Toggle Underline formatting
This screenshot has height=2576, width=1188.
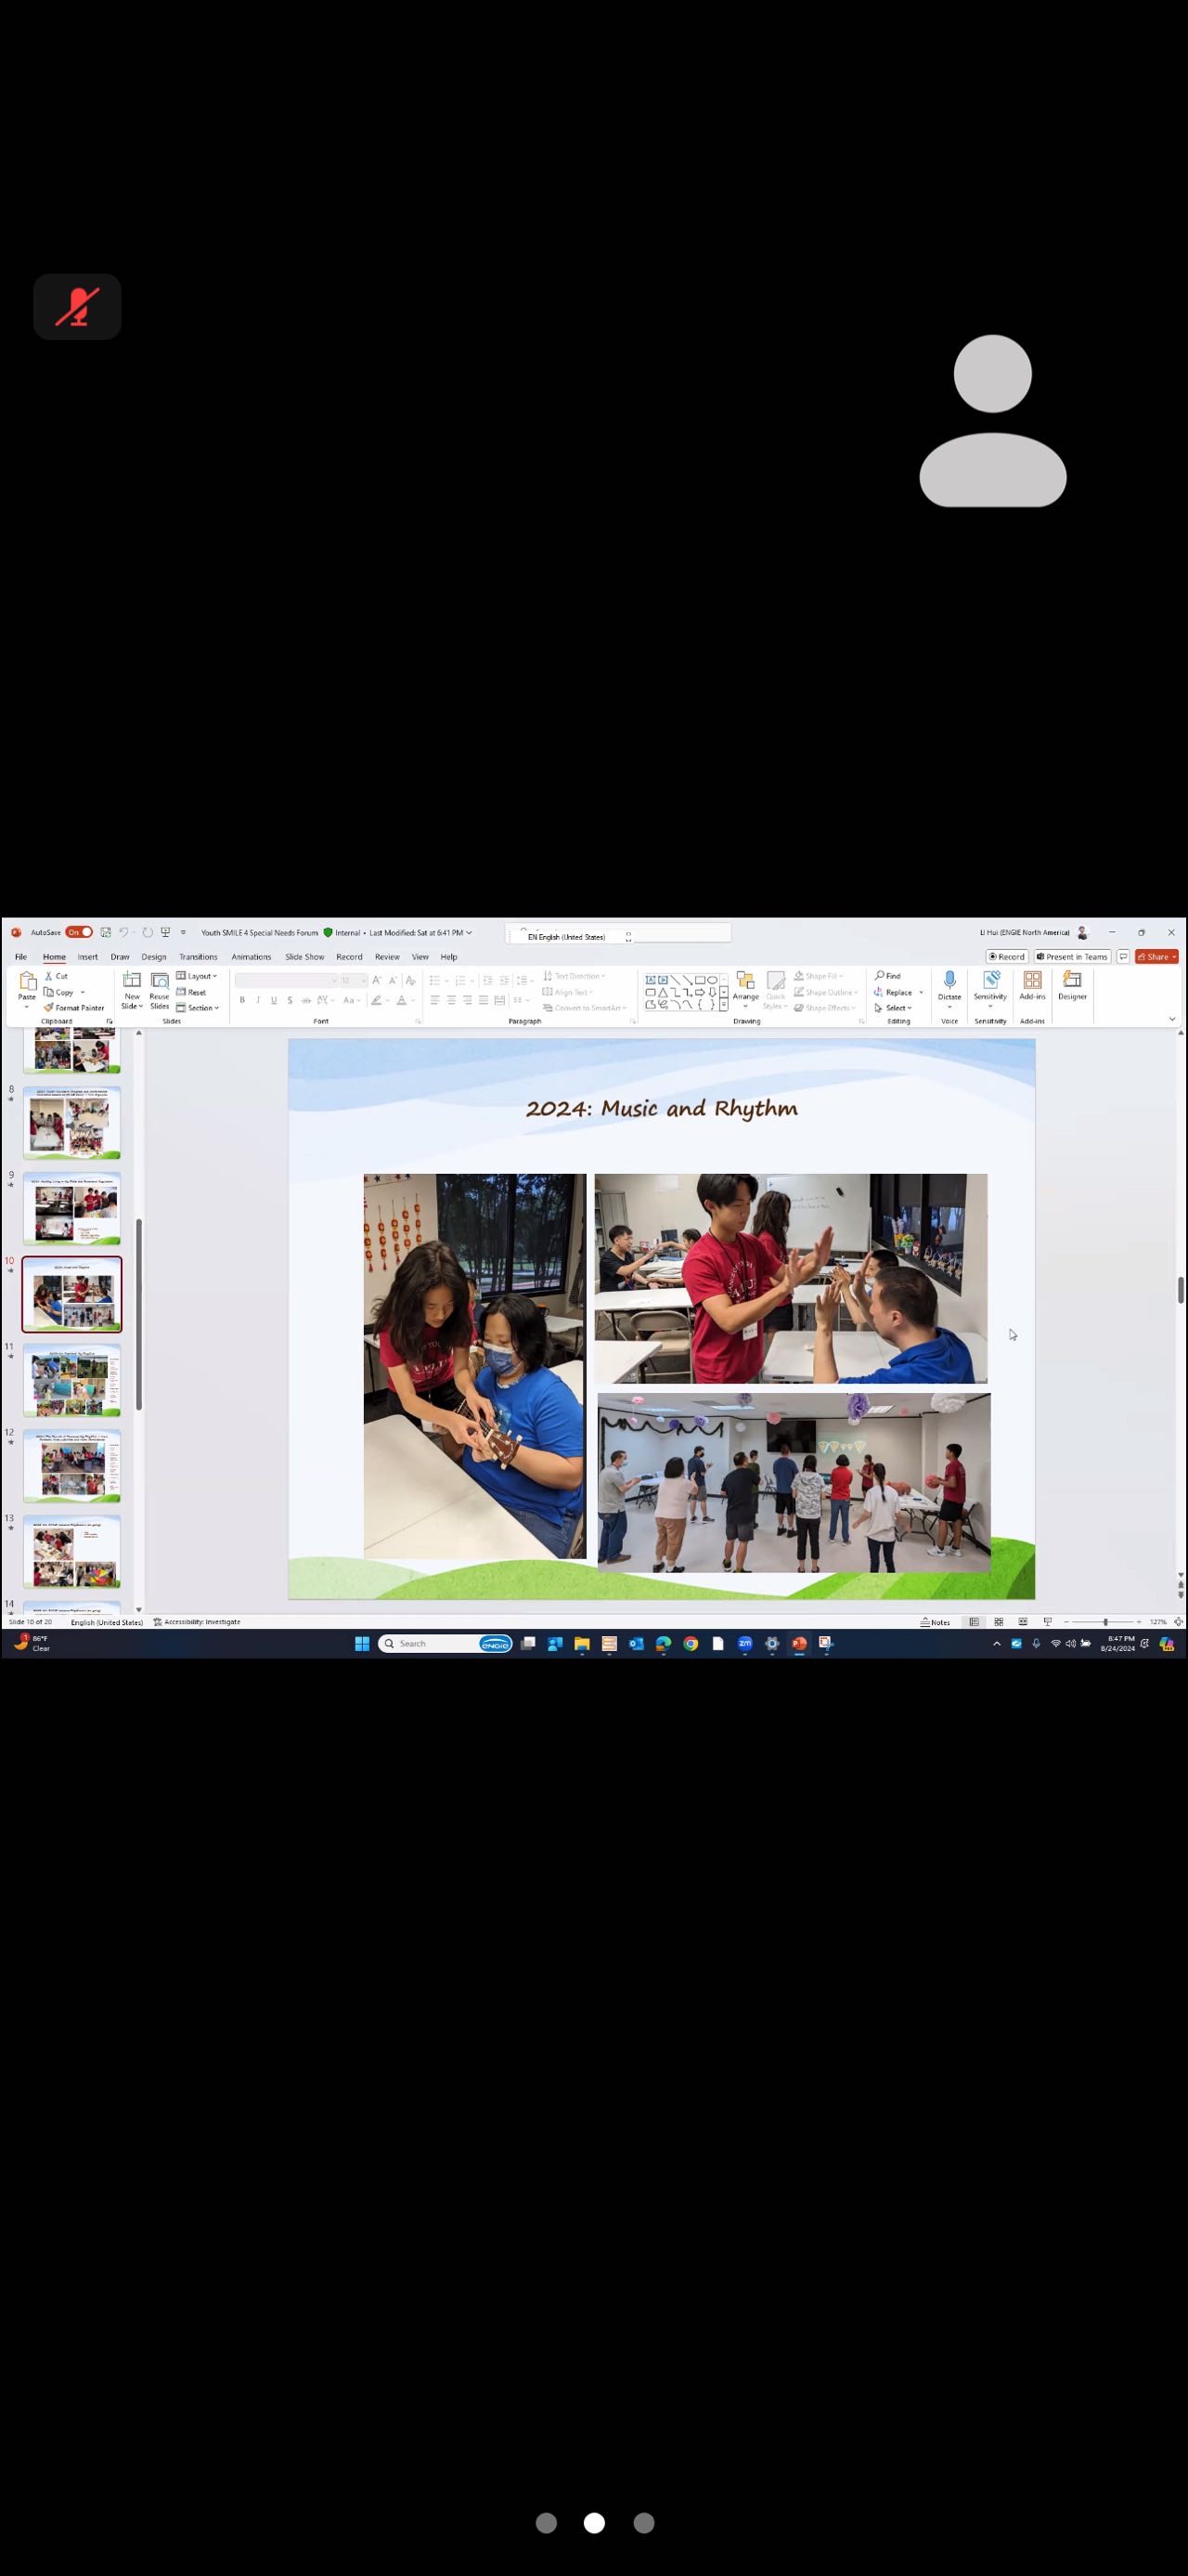coord(274,1000)
